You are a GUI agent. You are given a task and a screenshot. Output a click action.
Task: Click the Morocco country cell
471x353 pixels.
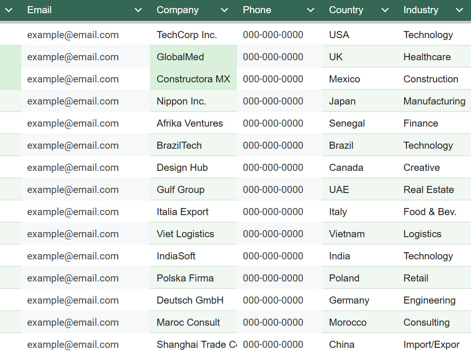click(x=359, y=322)
